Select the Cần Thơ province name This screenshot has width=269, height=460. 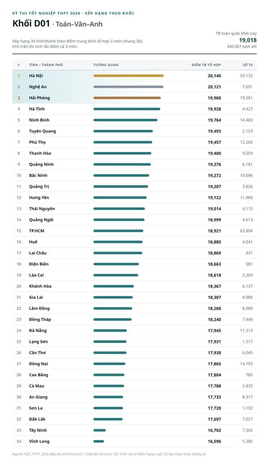point(37,353)
